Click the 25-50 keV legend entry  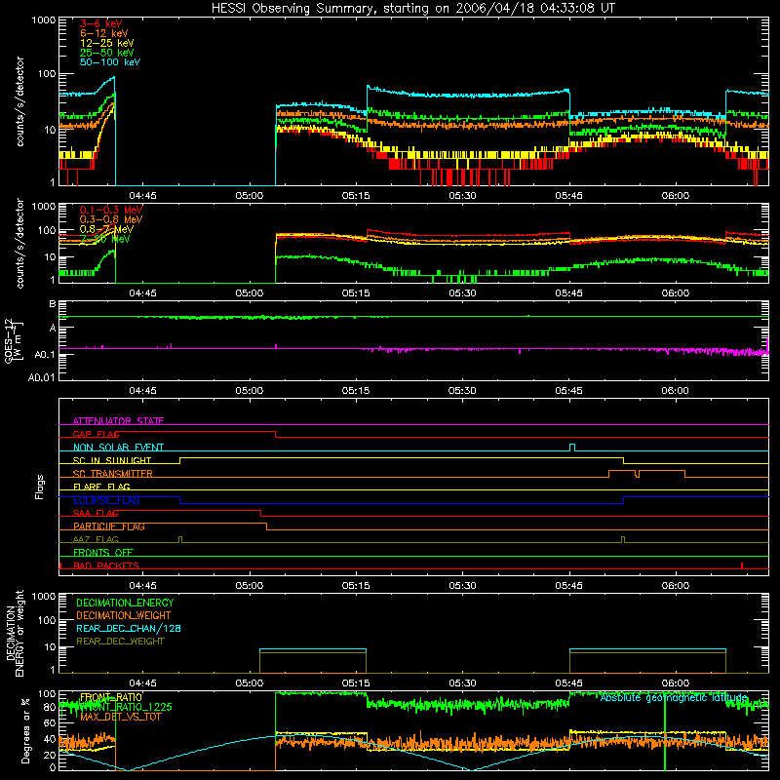coord(107,53)
